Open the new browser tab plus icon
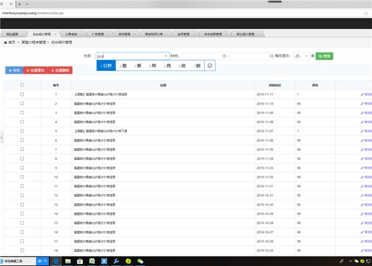This screenshot has width=372, height=266. pos(19,4)
